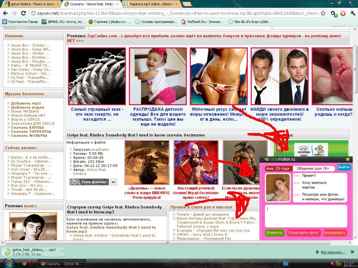Click the Посмотреть фото button

click(x=303, y=233)
